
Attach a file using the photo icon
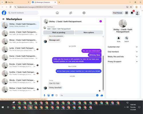[x=49, y=95]
